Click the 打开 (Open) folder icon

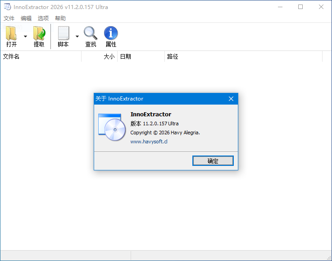click(11, 33)
